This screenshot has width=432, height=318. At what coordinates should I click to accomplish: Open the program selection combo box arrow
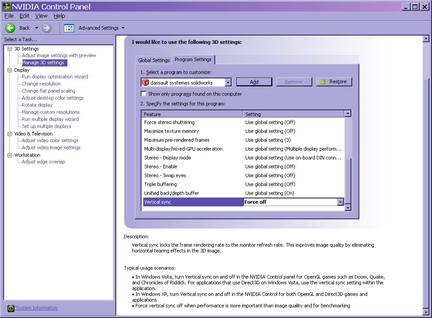point(228,82)
